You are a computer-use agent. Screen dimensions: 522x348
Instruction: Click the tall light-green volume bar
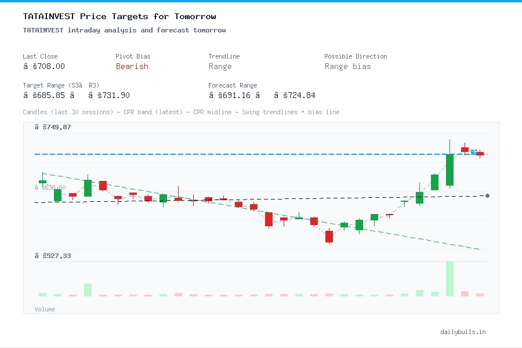[x=449, y=278]
